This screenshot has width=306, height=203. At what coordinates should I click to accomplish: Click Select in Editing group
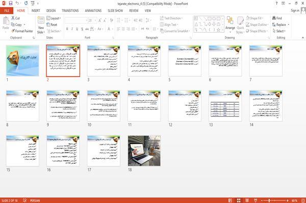coord(279,31)
